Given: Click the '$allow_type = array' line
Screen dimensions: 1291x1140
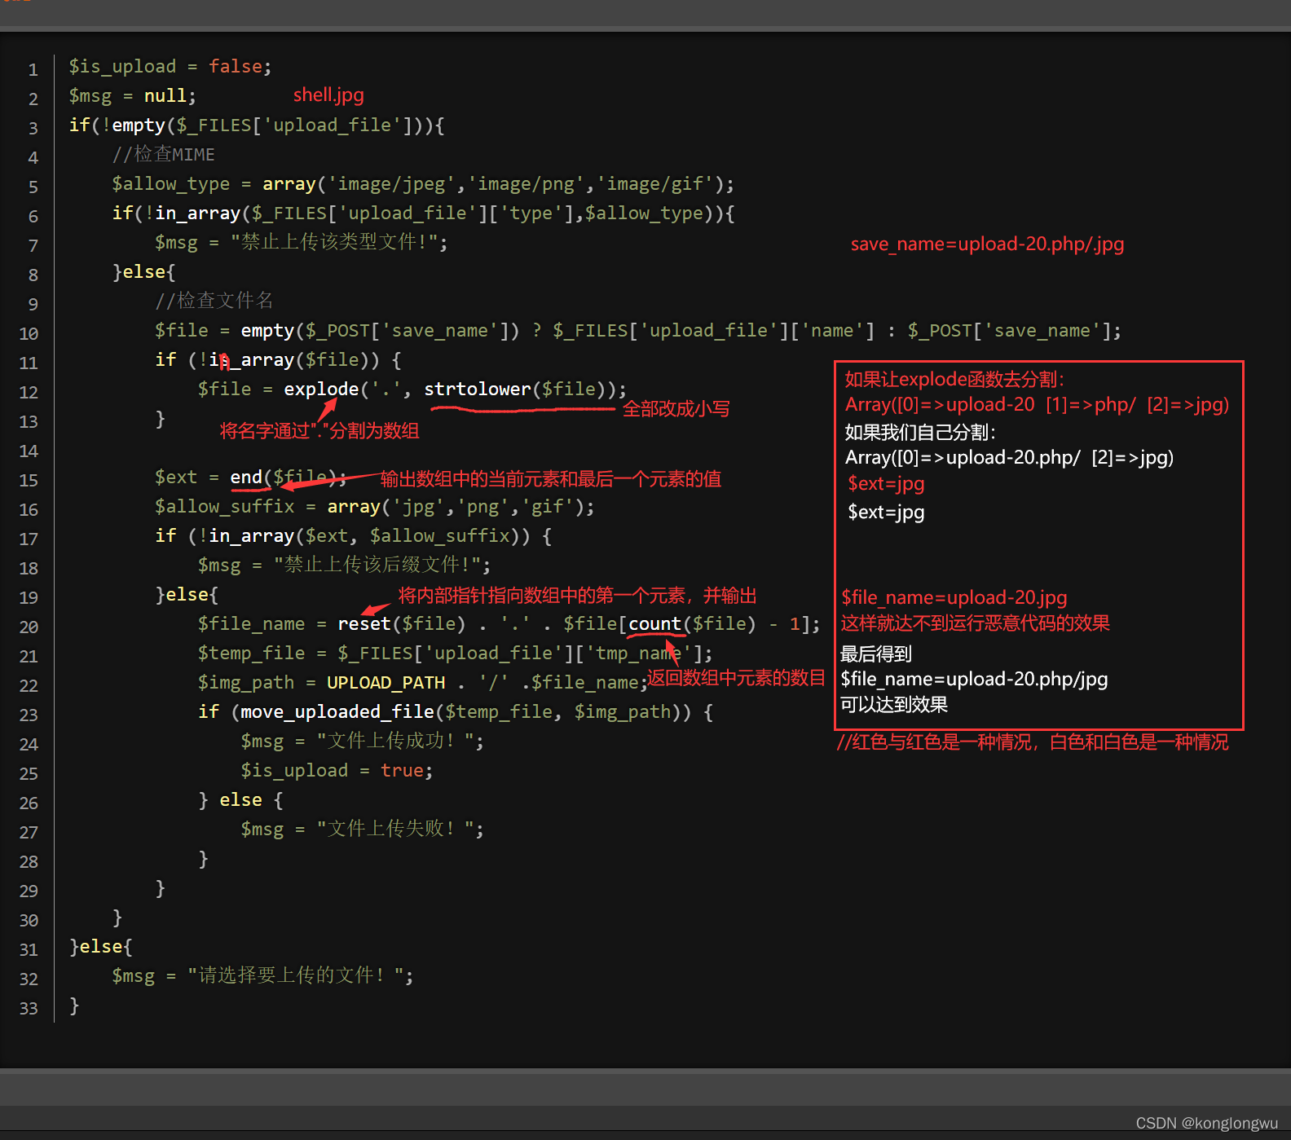Looking at the screenshot, I should [423, 183].
